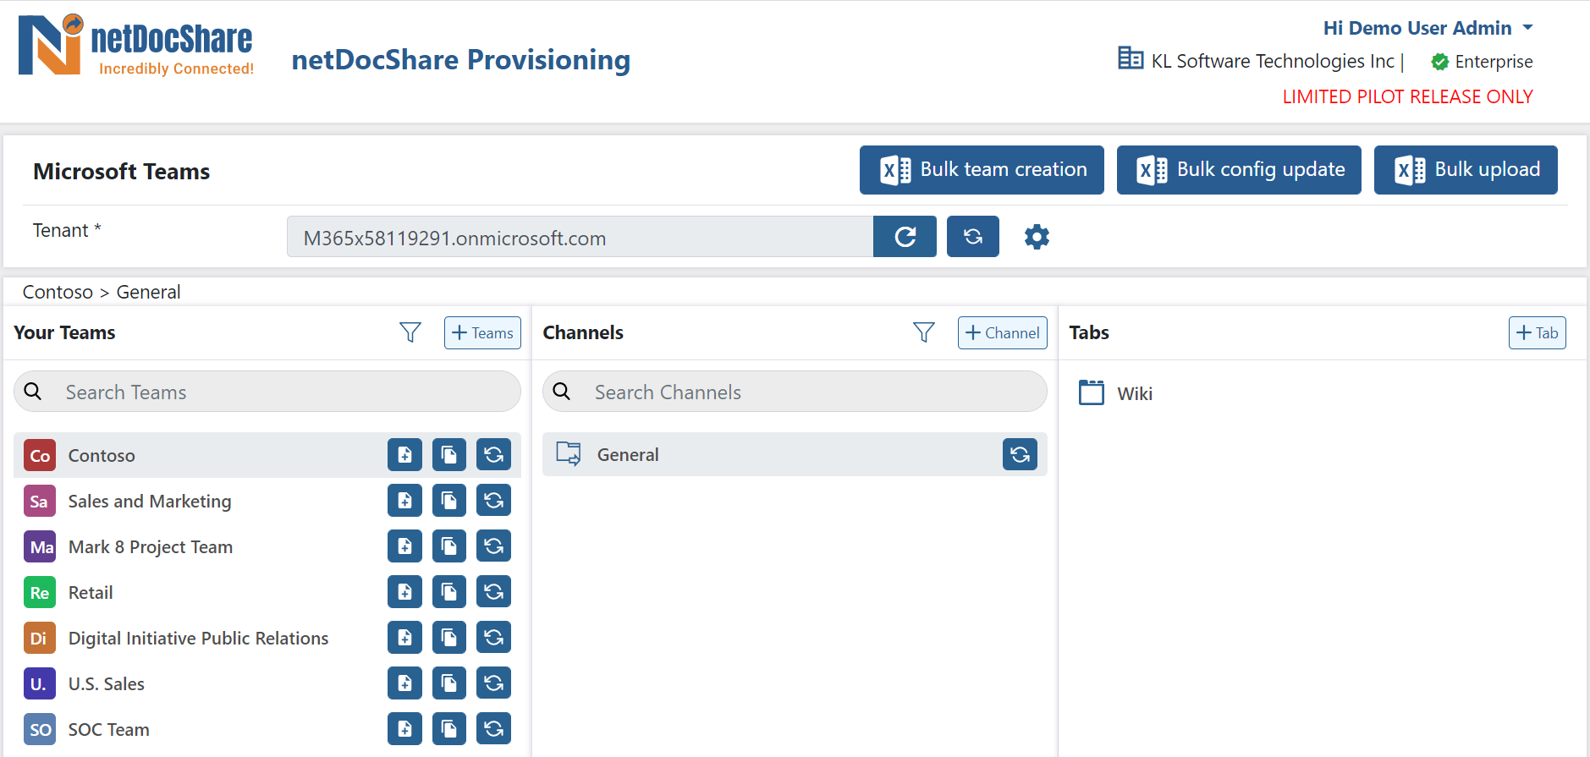The height and width of the screenshot is (757, 1590).
Task: Reload the tenant with the circular arrow icon
Action: pos(905,237)
